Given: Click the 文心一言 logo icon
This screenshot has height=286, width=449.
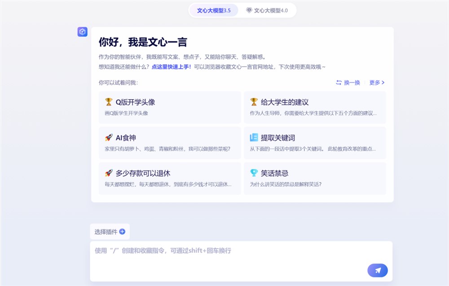Looking at the screenshot, I should tap(82, 32).
